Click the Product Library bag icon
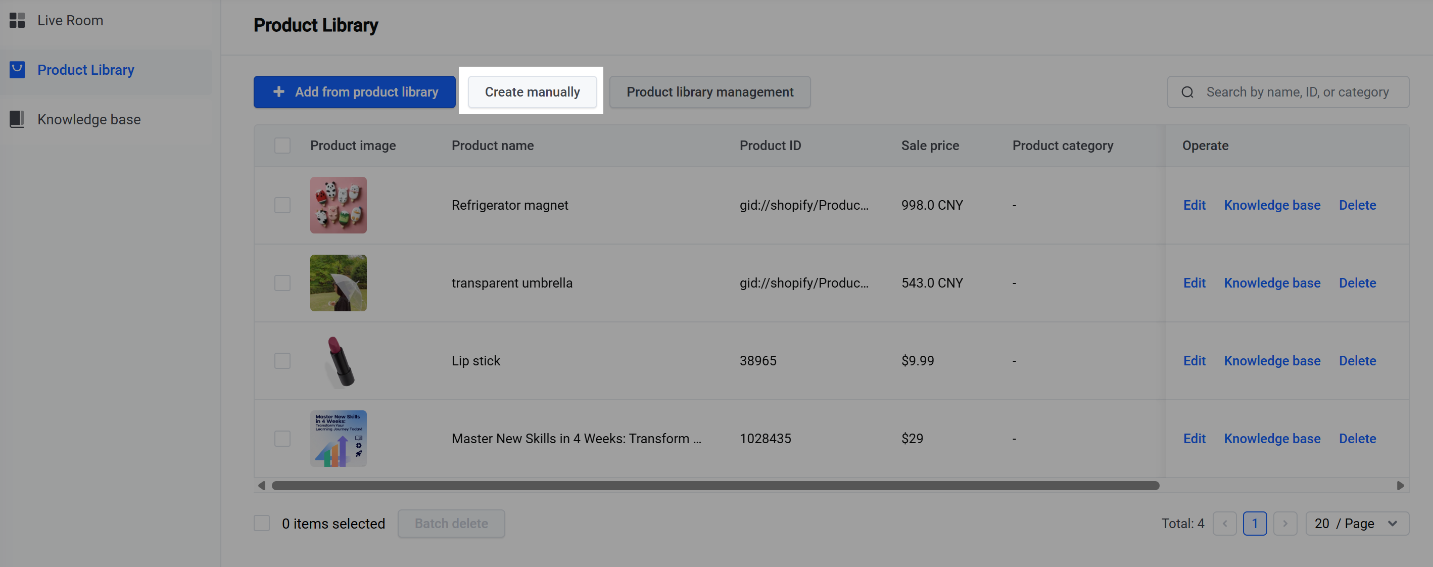Screen dimensions: 1433x567 (x=17, y=70)
